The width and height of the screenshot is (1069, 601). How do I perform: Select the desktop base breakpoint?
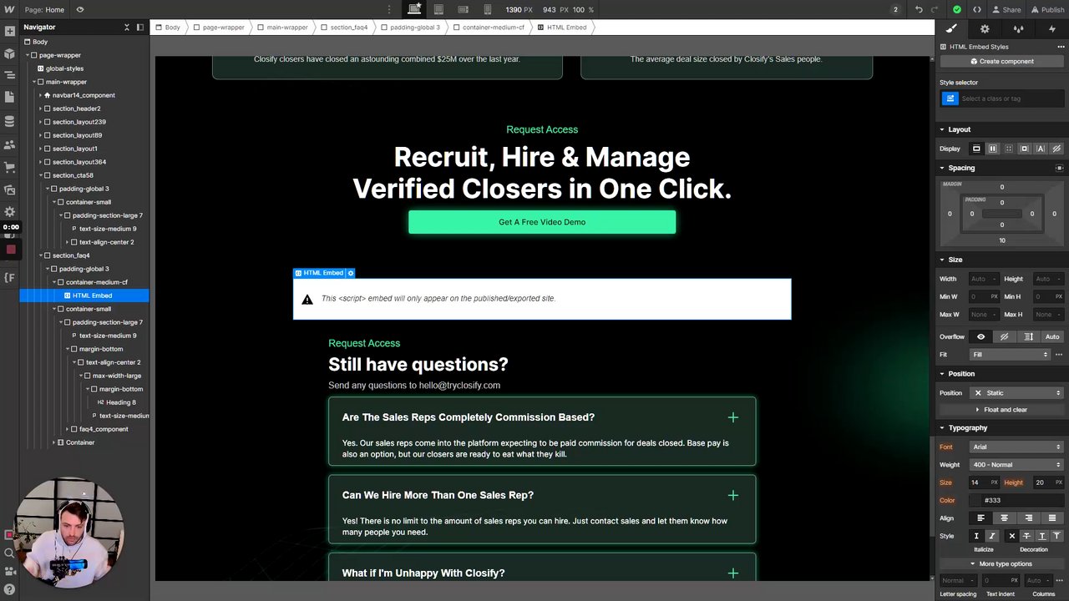[x=414, y=9]
